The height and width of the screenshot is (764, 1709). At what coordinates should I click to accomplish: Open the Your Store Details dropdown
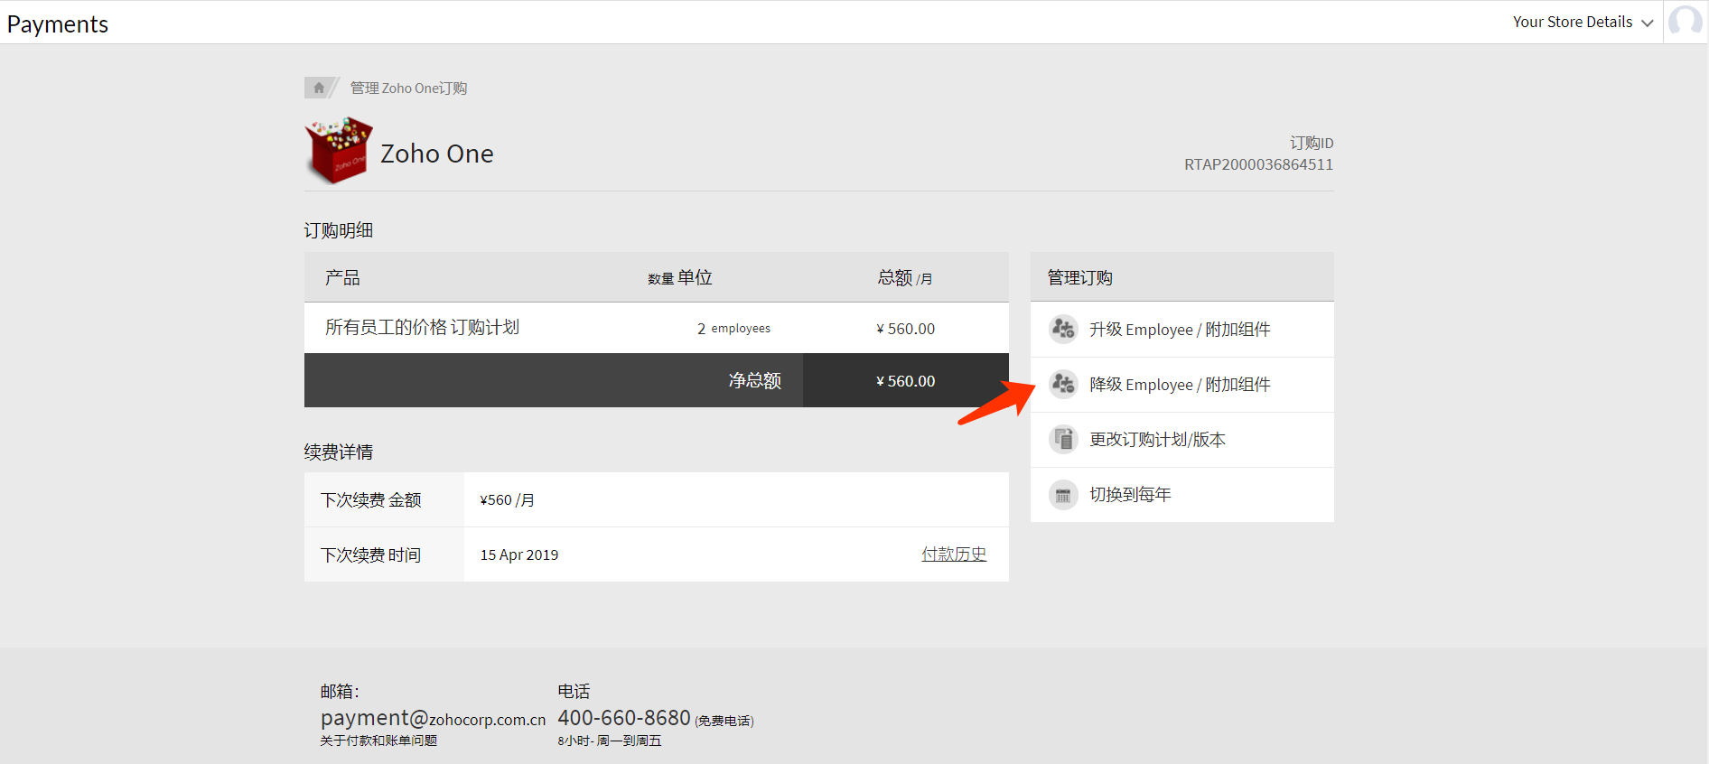(1572, 22)
